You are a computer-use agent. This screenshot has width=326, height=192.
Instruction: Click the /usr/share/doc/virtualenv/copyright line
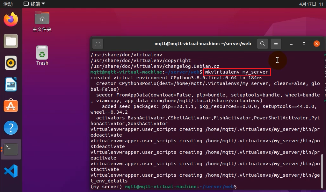(x=141, y=60)
